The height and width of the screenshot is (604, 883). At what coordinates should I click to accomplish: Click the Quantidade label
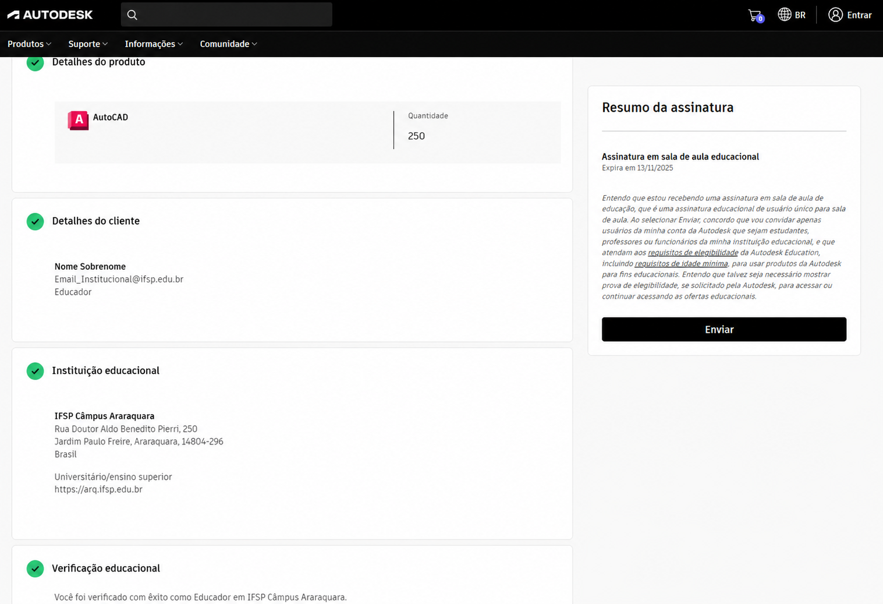click(x=428, y=115)
